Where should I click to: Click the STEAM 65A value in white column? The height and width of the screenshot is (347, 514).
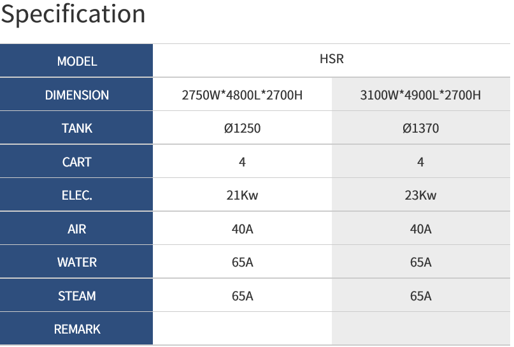242,296
